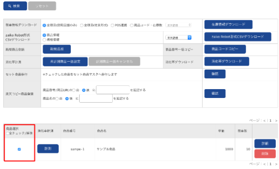Uncheck the sampe-1 product selection checkbox
The image size is (279, 169).
(19, 149)
